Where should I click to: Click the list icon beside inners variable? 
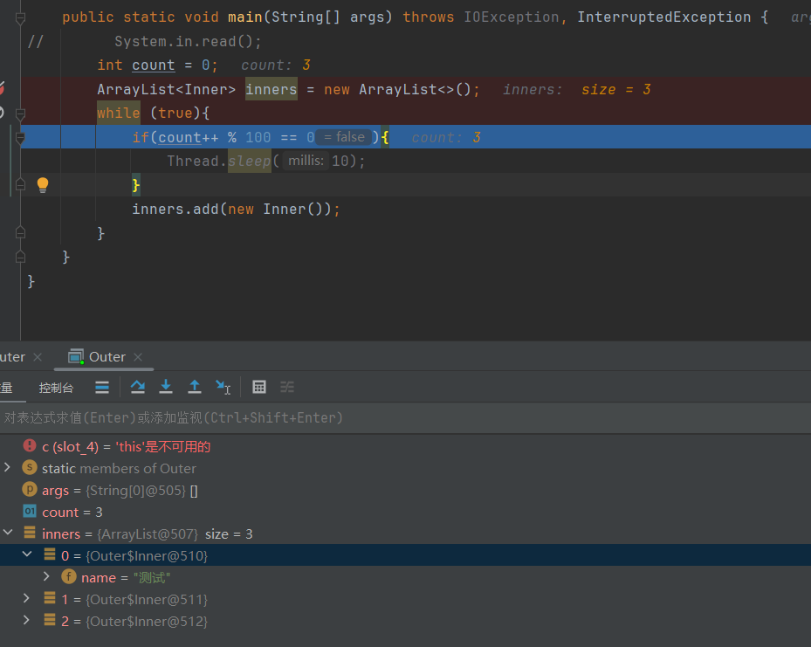click(x=30, y=533)
